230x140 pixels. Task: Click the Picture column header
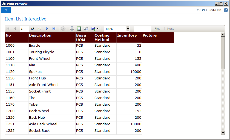[158, 37]
